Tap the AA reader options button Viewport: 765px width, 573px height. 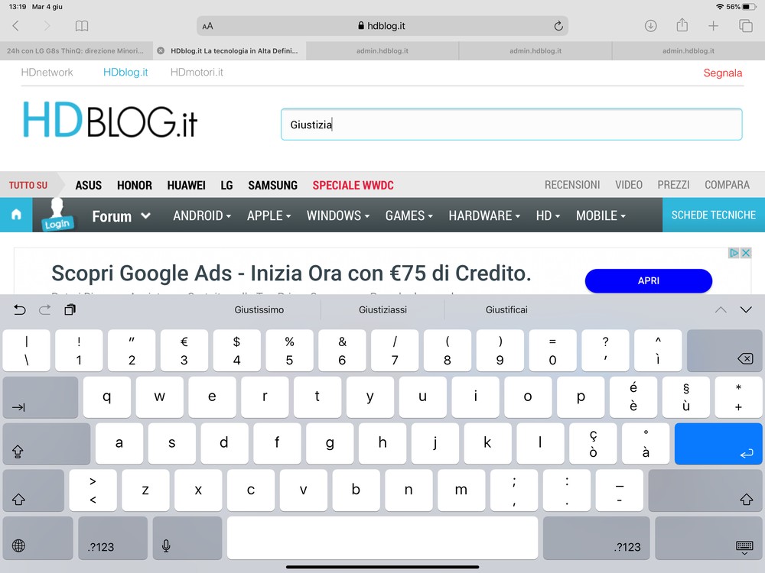click(x=207, y=26)
